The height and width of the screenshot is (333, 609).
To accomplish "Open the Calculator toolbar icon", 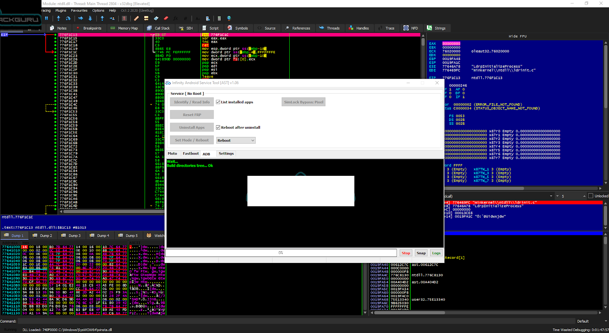I will (x=219, y=18).
